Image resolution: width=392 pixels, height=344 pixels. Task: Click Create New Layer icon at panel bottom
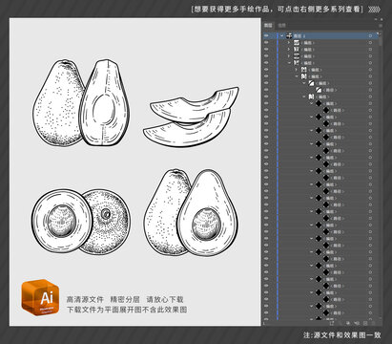(x=364, y=323)
